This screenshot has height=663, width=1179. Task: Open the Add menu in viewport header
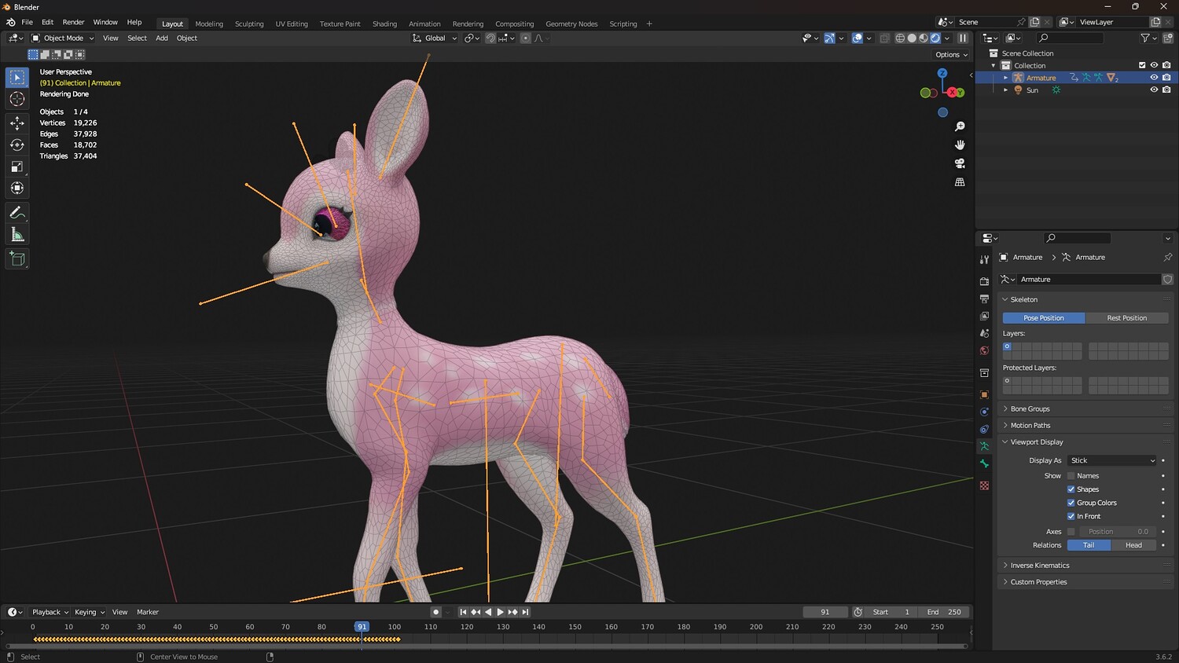pos(162,38)
